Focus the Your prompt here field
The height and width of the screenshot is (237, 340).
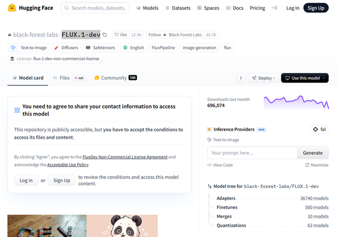pos(252,153)
